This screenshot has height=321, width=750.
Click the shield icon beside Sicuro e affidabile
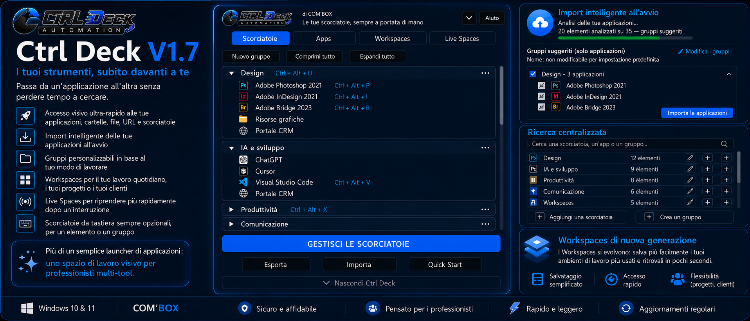pyautogui.click(x=245, y=308)
